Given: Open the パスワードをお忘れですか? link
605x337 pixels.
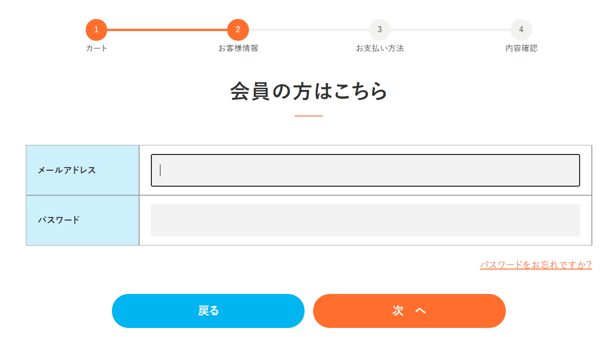Looking at the screenshot, I should (535, 265).
